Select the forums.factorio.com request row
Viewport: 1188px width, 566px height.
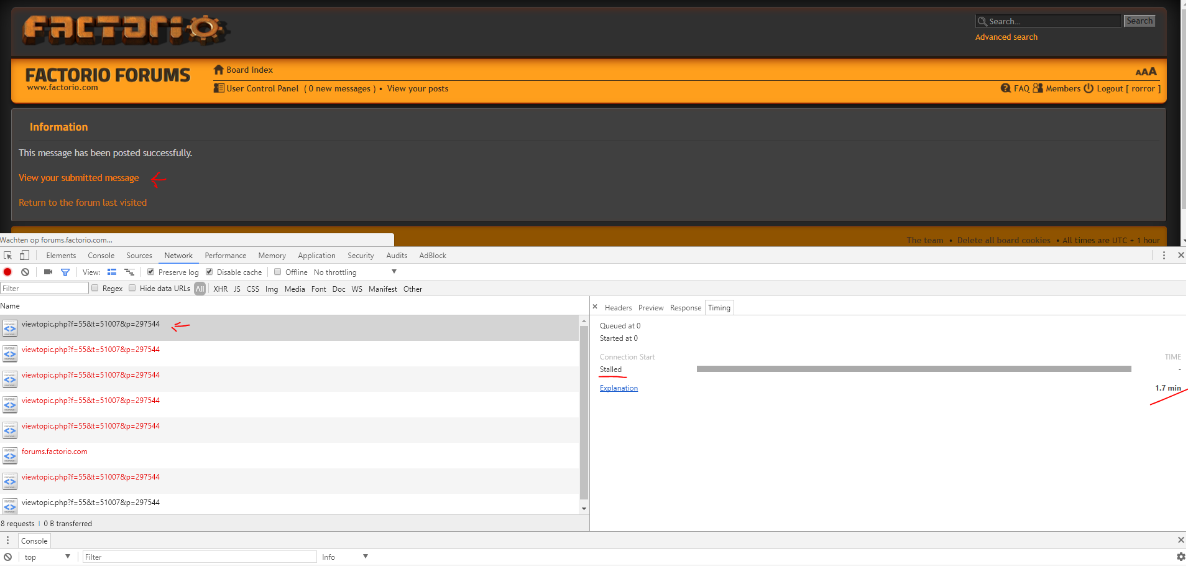click(x=290, y=455)
